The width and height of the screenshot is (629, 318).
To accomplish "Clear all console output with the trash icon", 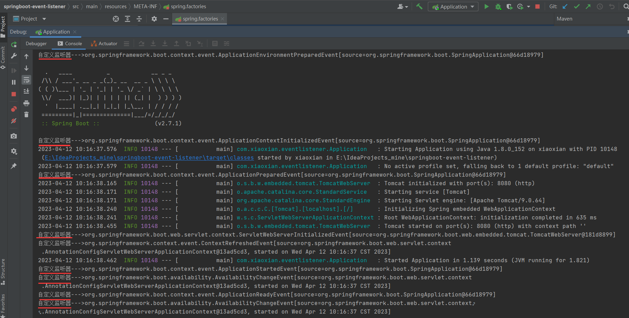I will click(26, 114).
